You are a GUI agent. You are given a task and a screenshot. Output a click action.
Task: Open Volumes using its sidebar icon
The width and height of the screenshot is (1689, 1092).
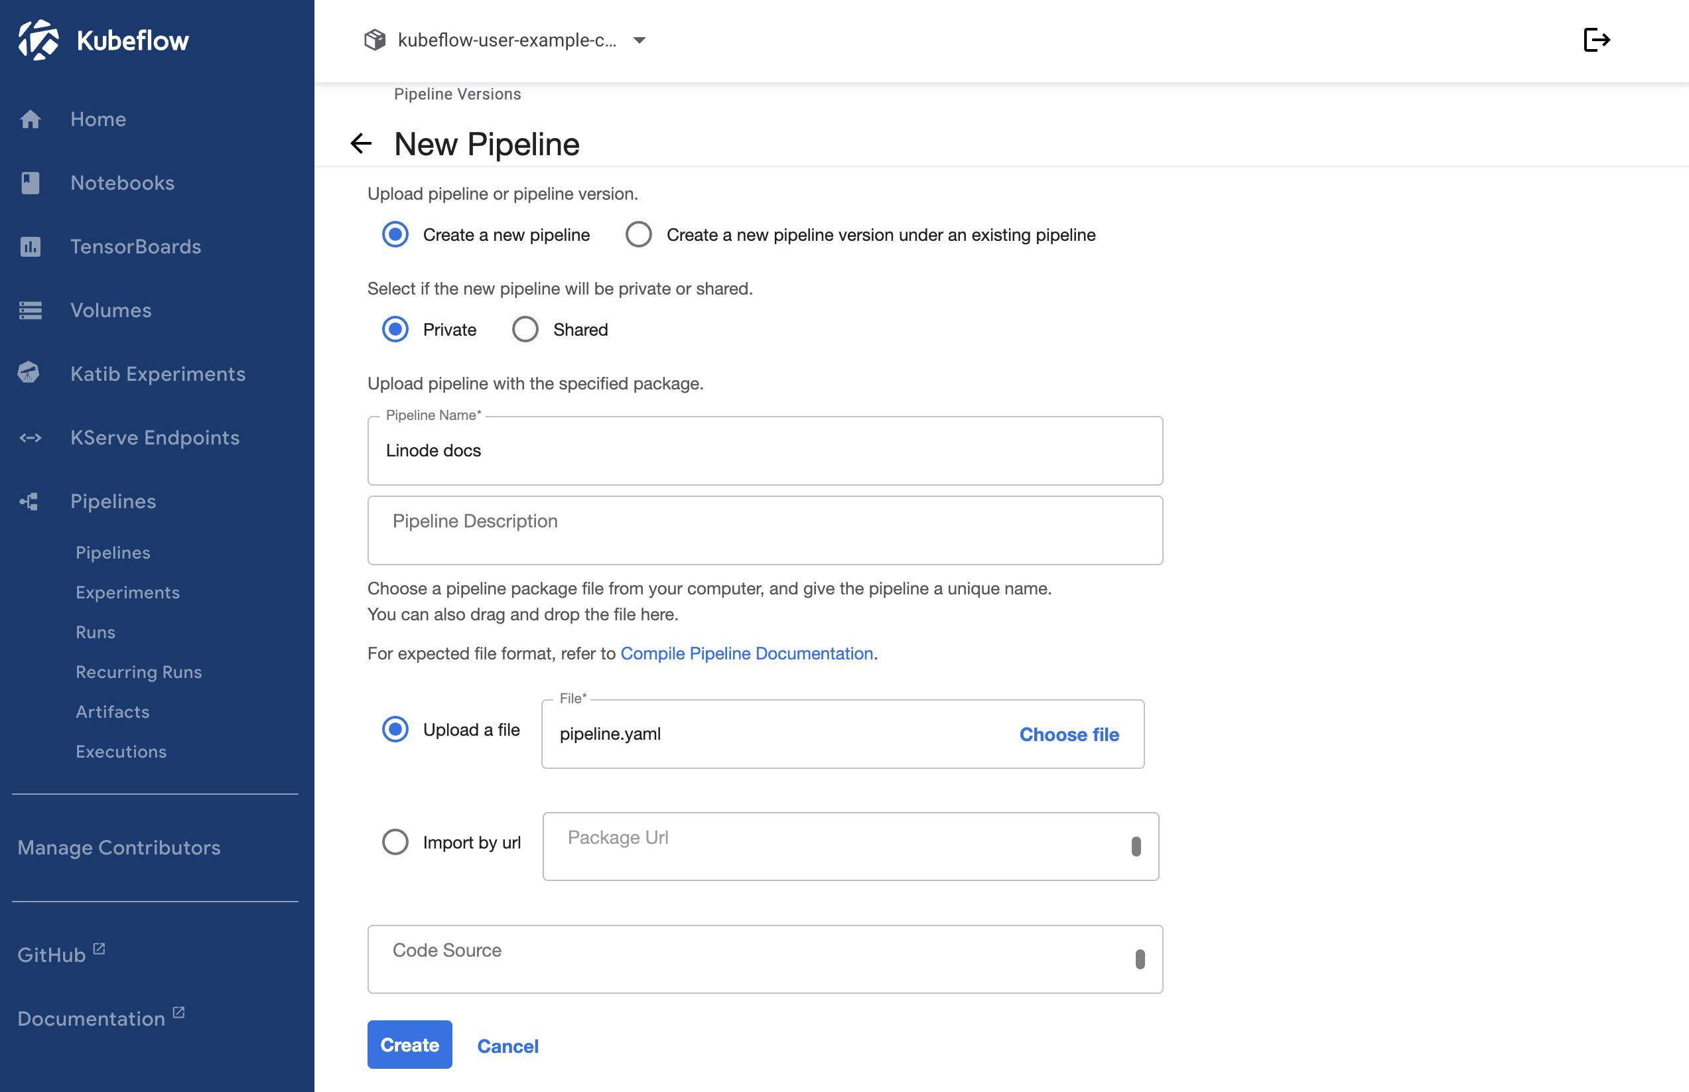coord(31,310)
